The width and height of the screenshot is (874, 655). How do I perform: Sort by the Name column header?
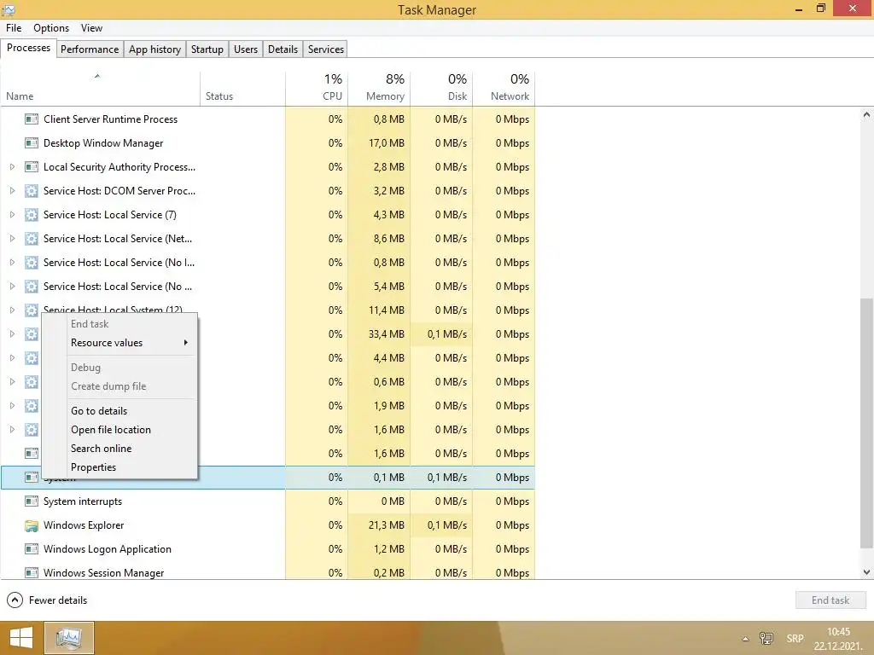coord(101,88)
